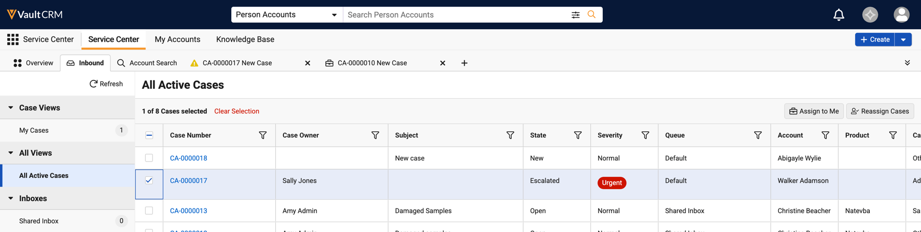
Task: Open the Knowledge Base tab
Action: 245,39
